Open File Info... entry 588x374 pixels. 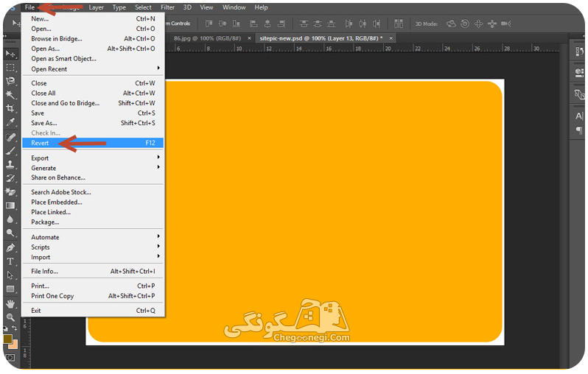tap(93, 271)
